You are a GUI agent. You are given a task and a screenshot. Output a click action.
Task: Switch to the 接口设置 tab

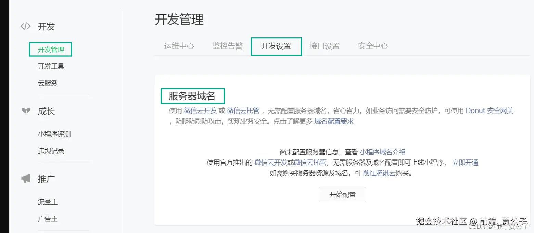[325, 46]
